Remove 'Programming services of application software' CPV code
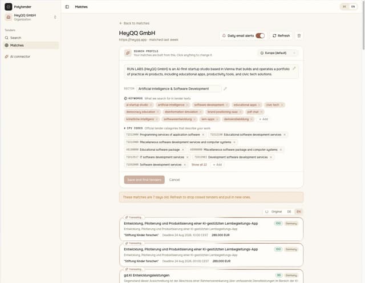365x283 pixels. click(203, 135)
